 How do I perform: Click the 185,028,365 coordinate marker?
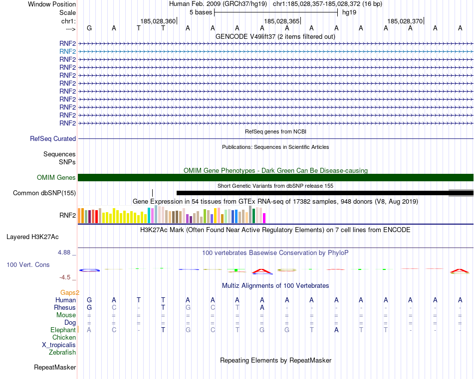click(x=282, y=21)
